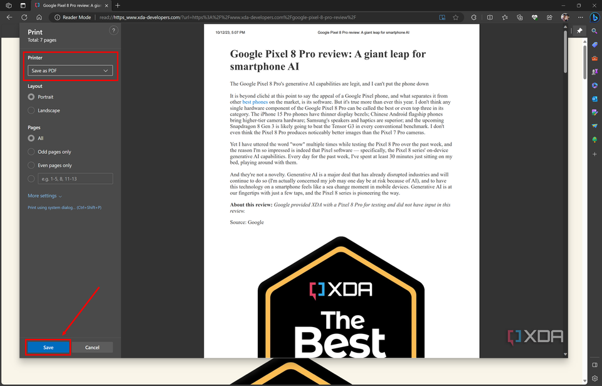Image resolution: width=602 pixels, height=386 pixels.
Task: Follow the best phones link in preview
Action: click(255, 102)
